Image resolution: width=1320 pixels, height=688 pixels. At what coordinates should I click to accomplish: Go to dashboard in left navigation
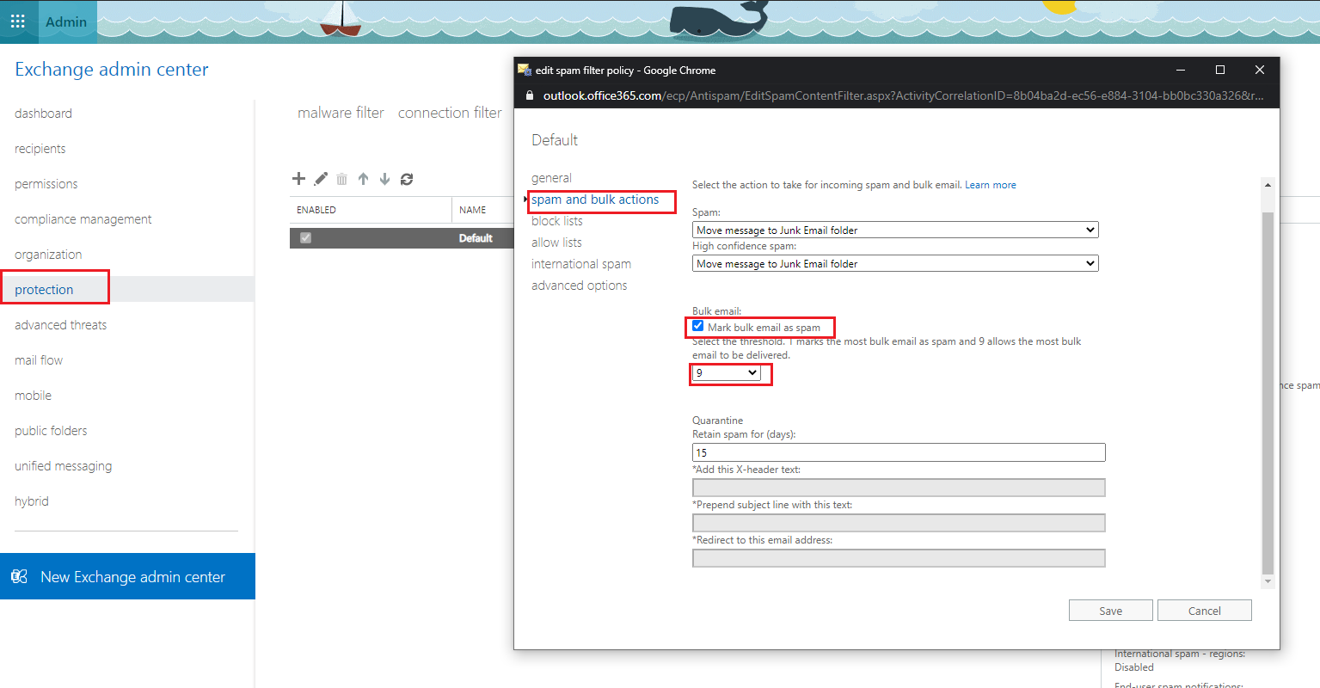(43, 114)
